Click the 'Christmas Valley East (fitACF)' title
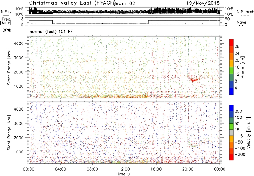 click(72, 3)
